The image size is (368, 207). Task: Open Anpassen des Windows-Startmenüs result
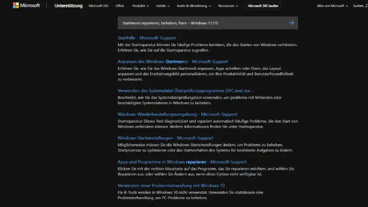[173, 61]
